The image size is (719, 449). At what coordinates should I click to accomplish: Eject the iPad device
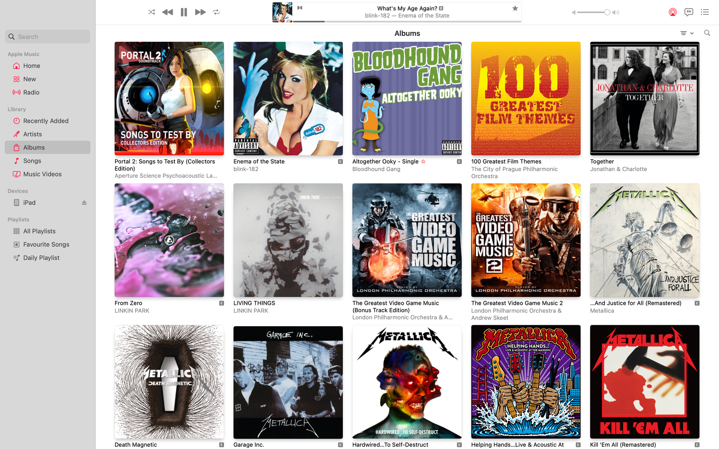click(84, 203)
